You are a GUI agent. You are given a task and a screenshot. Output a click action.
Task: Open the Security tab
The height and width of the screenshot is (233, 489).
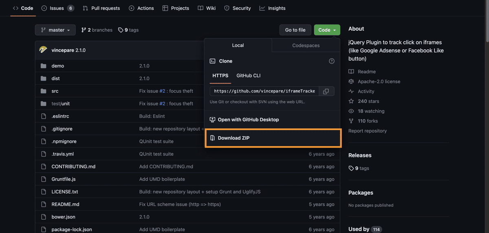pyautogui.click(x=237, y=8)
